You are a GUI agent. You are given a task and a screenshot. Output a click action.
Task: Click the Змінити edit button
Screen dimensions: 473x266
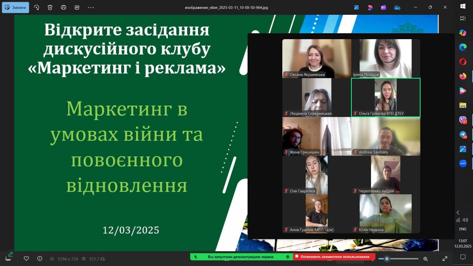pyautogui.click(x=16, y=7)
